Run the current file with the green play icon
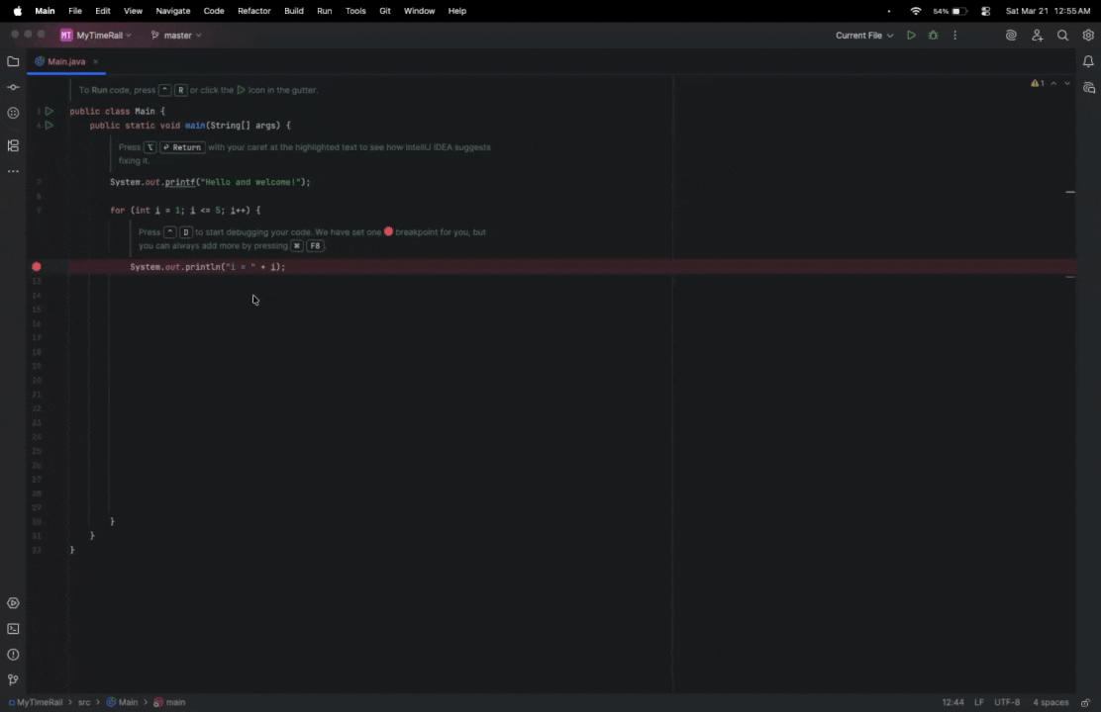 (911, 35)
